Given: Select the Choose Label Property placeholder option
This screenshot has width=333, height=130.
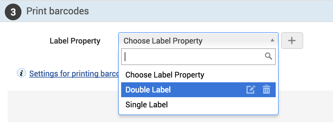Looking at the screenshot, I should pos(165,75).
